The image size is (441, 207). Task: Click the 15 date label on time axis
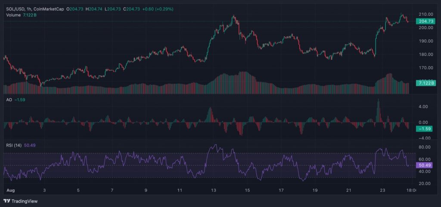click(248, 190)
